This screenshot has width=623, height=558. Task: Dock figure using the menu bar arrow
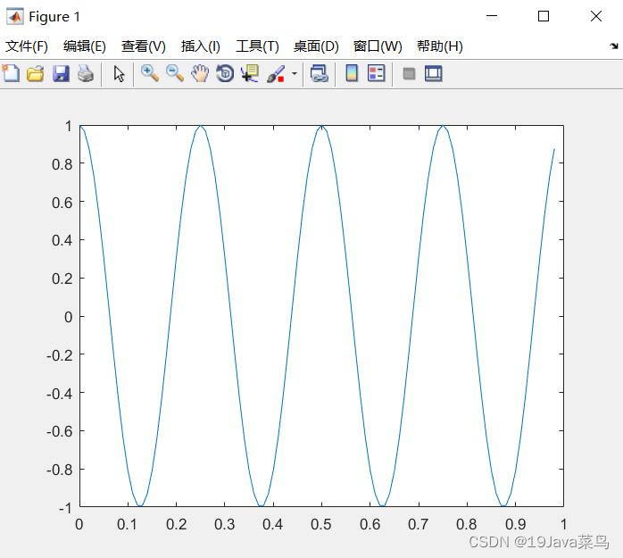[x=614, y=46]
